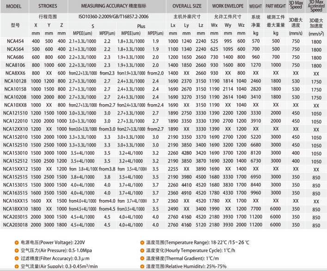327x271 pixels.
Task: Click the weight 7700 in NCA18XX10 row
Action: tap(256, 209)
